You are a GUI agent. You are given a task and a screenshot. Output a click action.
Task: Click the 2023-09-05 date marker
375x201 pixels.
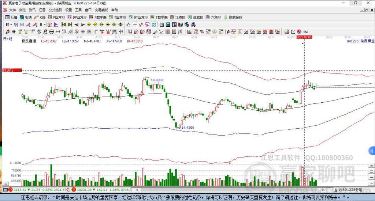pyautogui.click(x=304, y=37)
